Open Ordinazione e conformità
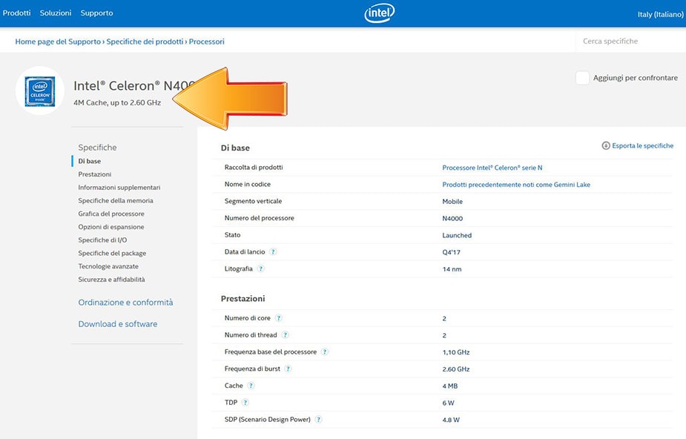Viewport: 686px width, 439px height. pyautogui.click(x=125, y=302)
